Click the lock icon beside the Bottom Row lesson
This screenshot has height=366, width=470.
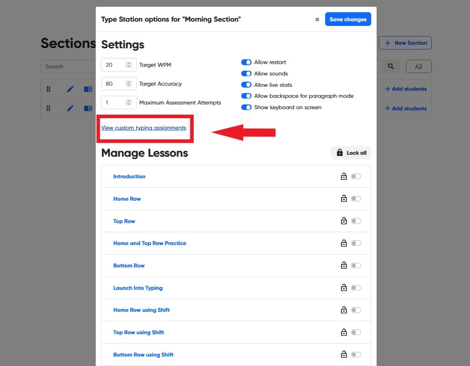[344, 265]
